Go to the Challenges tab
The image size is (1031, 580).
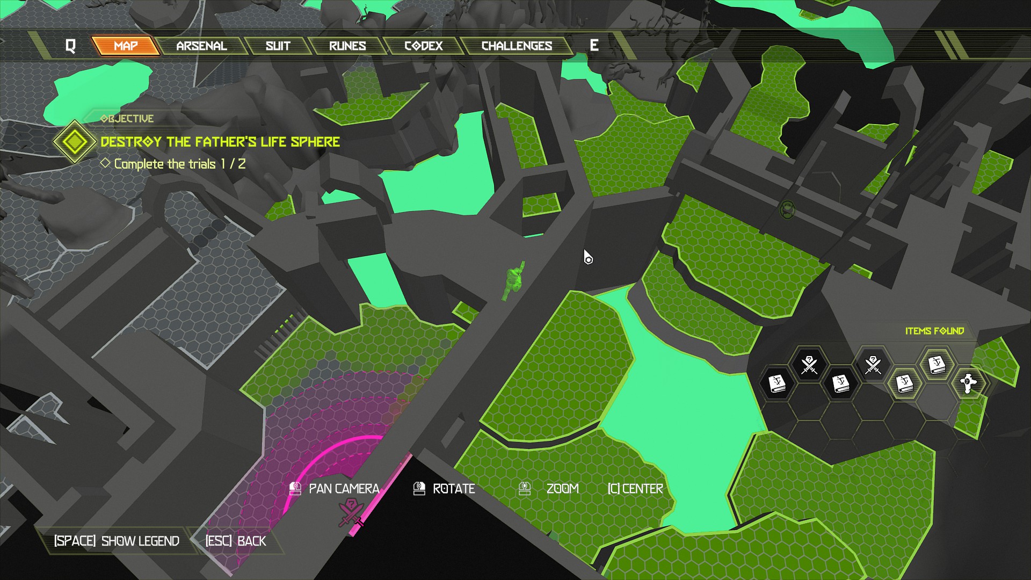[x=517, y=46]
